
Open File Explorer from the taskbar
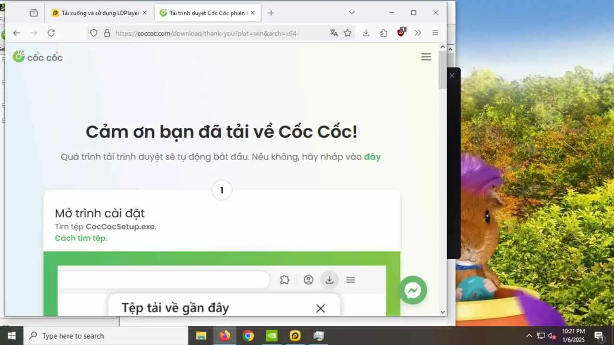[x=201, y=336]
